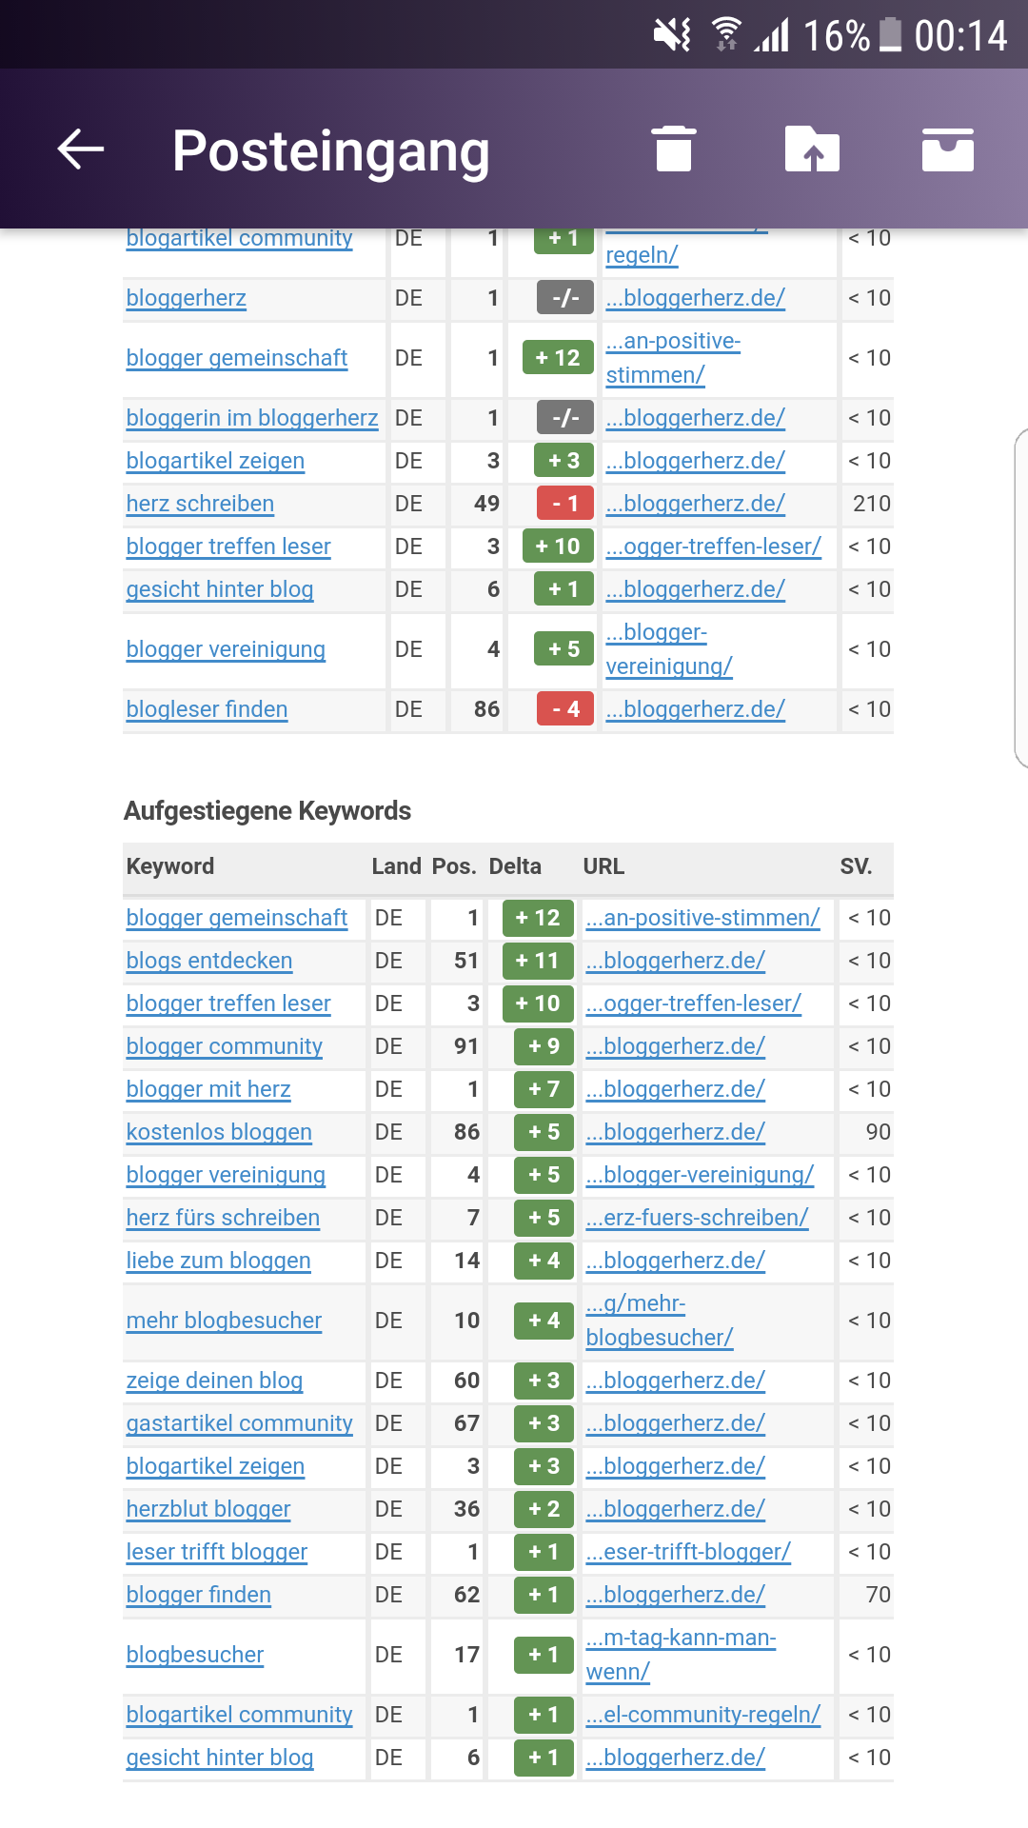Delete the email with trash icon

[674, 149]
